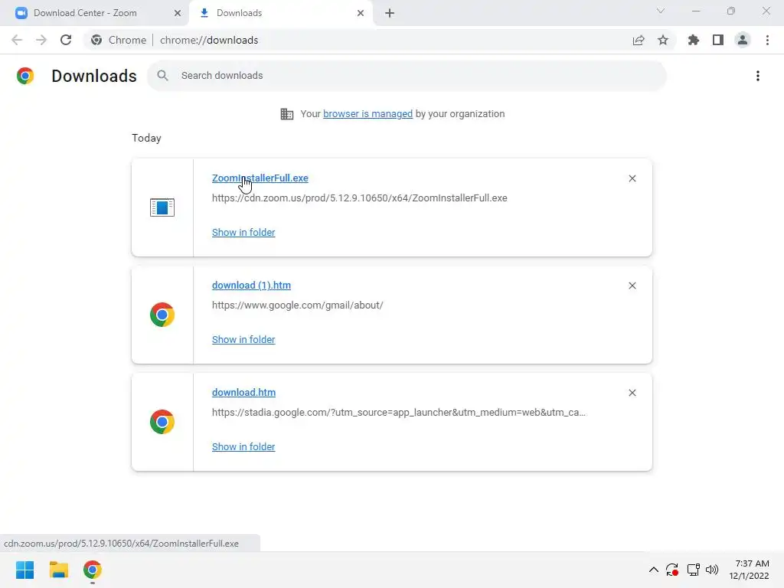Open the Chrome profile avatar menu
This screenshot has height=588, width=784.
pos(743,40)
